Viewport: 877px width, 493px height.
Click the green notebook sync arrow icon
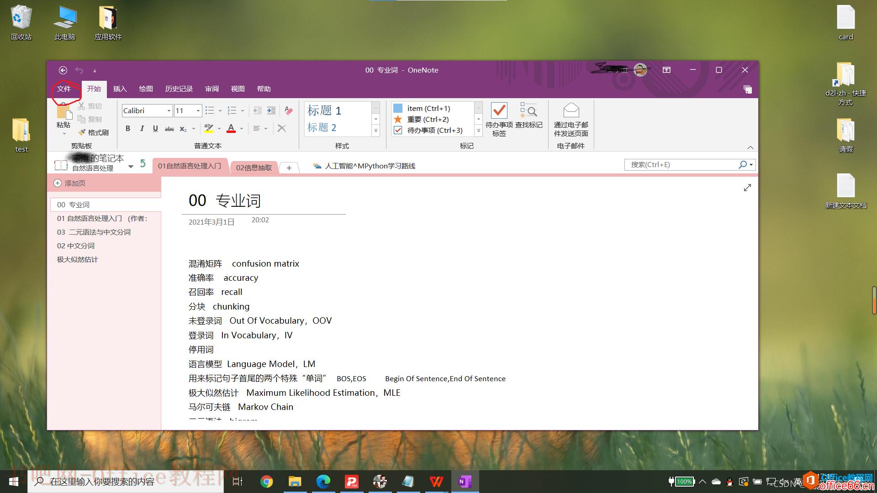pyautogui.click(x=143, y=163)
